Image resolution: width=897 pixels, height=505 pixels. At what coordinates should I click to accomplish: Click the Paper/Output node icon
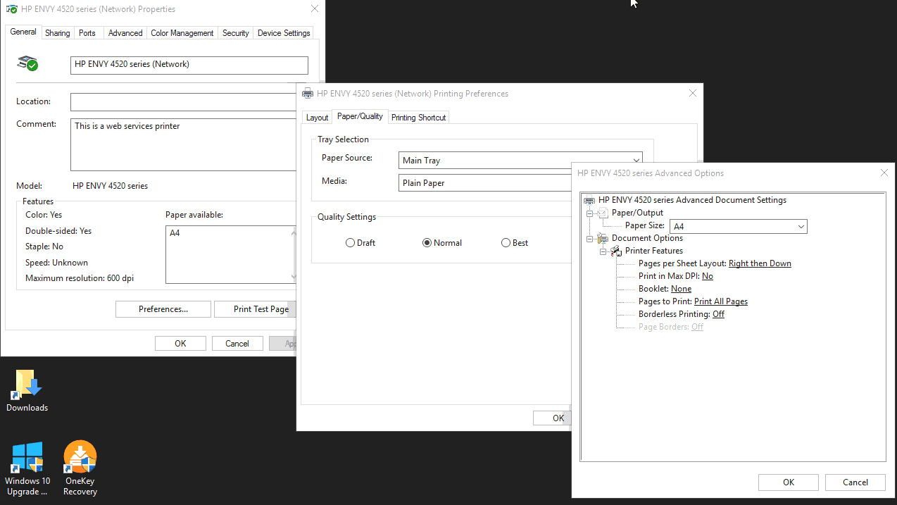pos(602,213)
